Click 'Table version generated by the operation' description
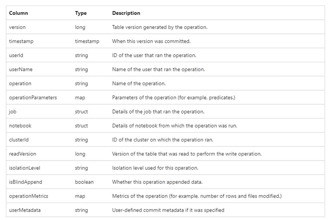This screenshot has height=220, width=328. (x=160, y=27)
